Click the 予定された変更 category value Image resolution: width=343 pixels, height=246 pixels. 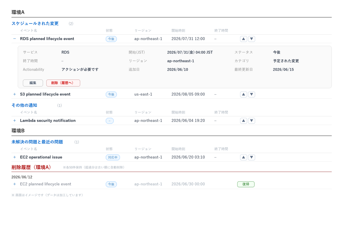click(x=286, y=61)
